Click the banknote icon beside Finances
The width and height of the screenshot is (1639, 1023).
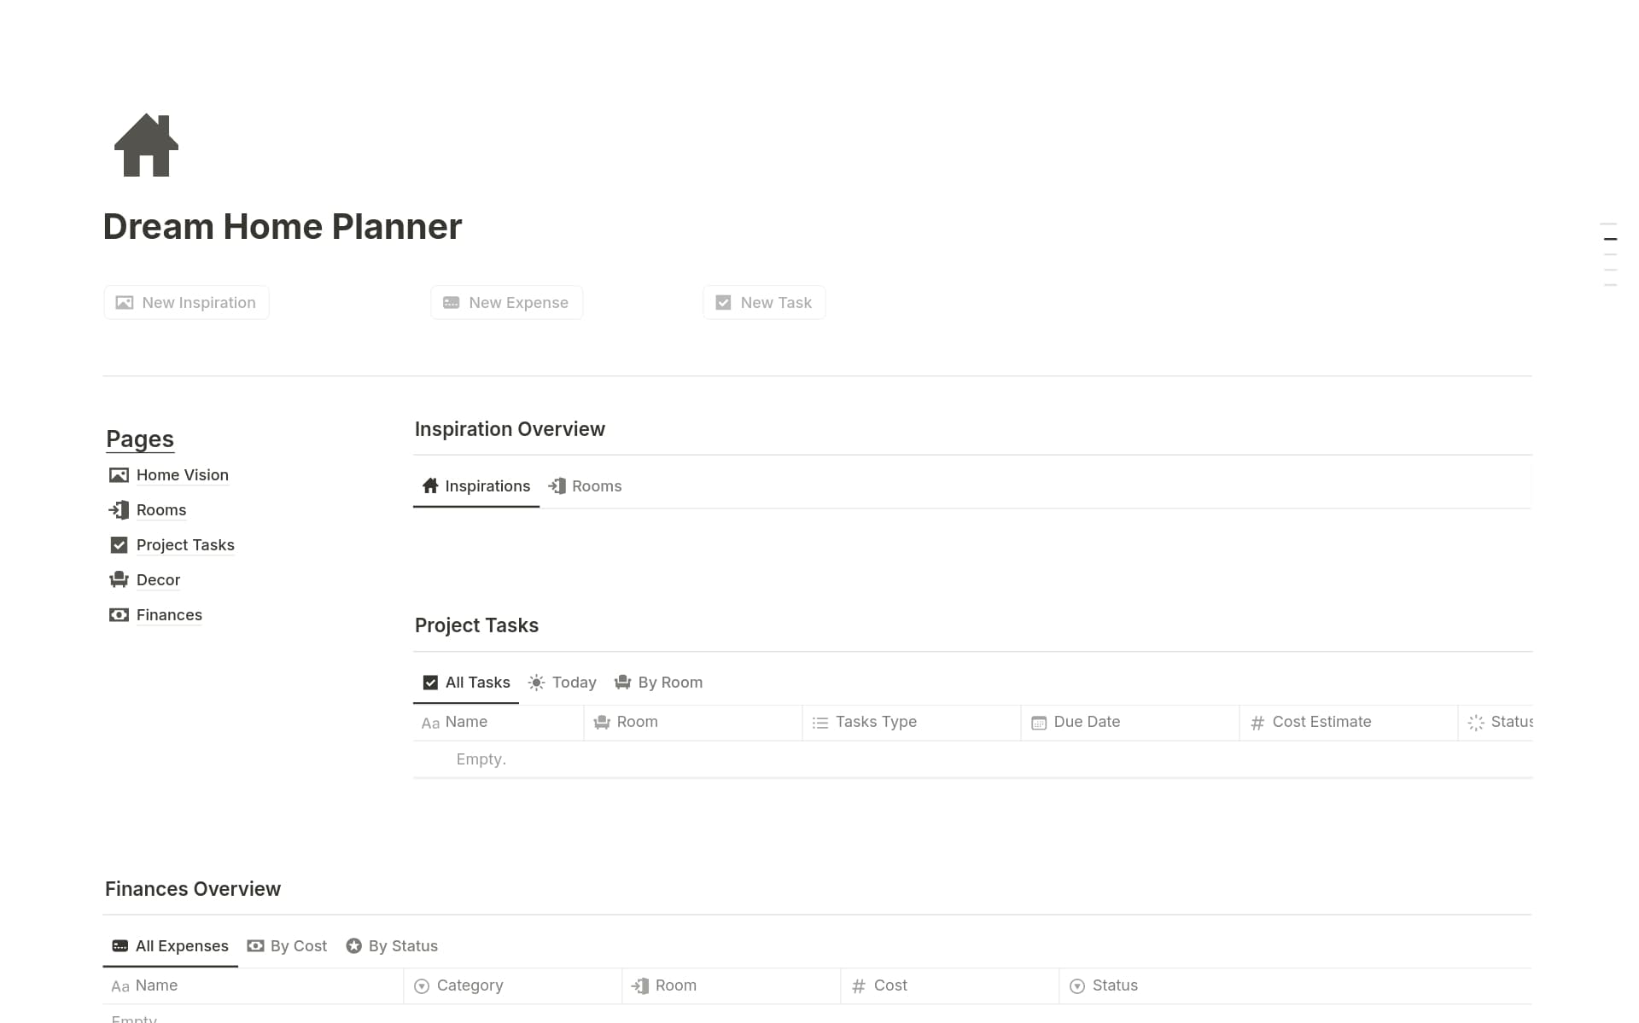pos(118,614)
